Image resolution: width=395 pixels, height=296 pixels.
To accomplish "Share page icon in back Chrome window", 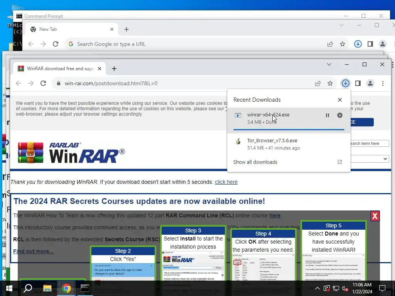I will pyautogui.click(x=330, y=44).
